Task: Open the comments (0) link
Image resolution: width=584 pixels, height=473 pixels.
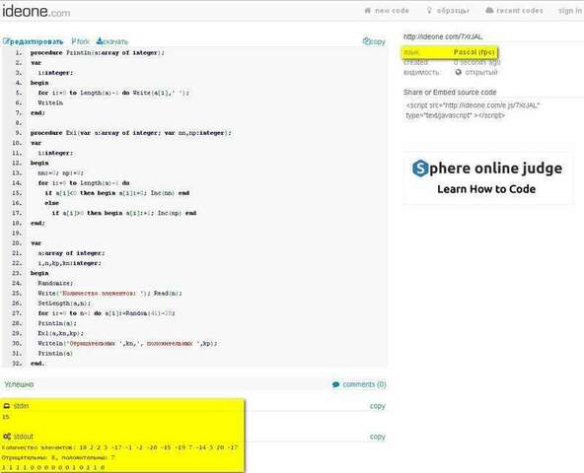Action: (359, 384)
